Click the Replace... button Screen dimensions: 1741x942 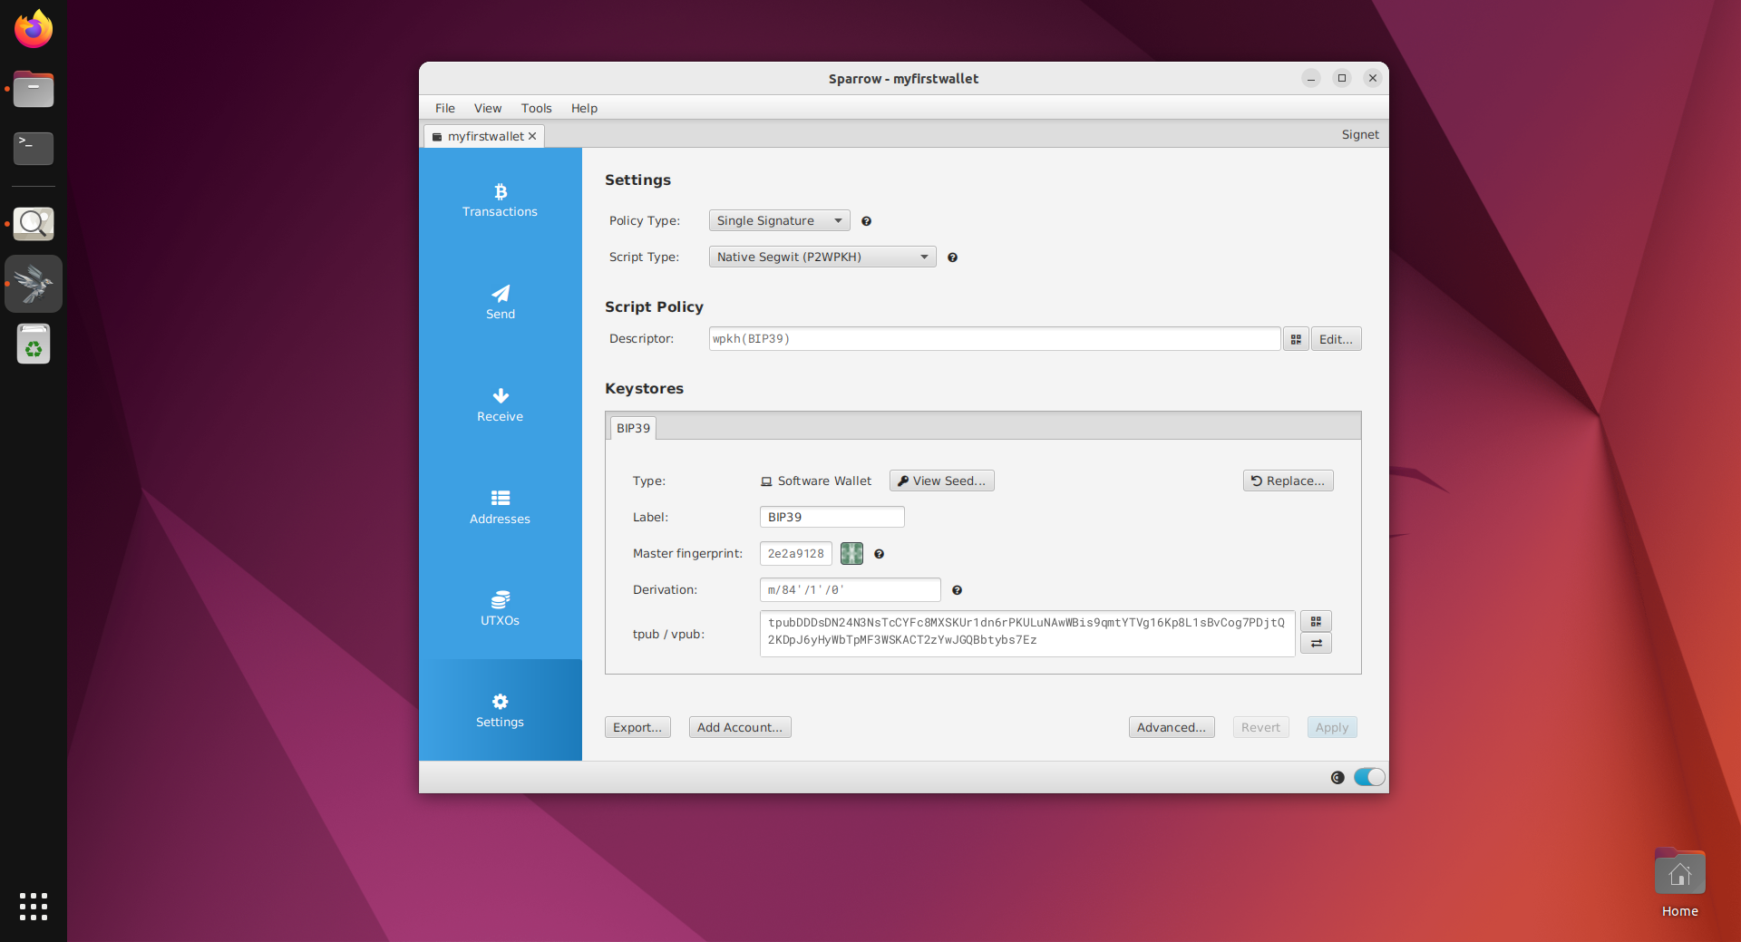(1288, 481)
